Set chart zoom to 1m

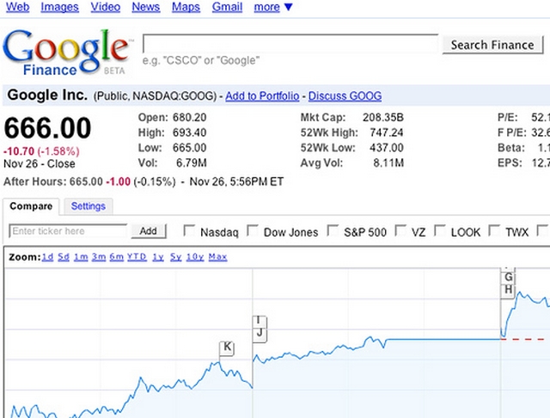click(81, 257)
